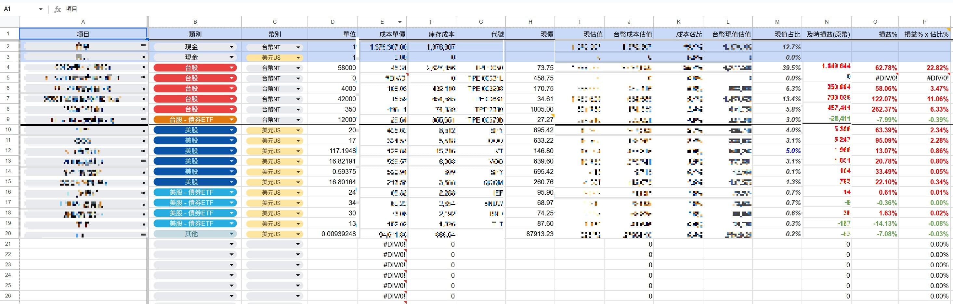
Task: Click the profit cell showing 262.37%
Action: (x=875, y=109)
